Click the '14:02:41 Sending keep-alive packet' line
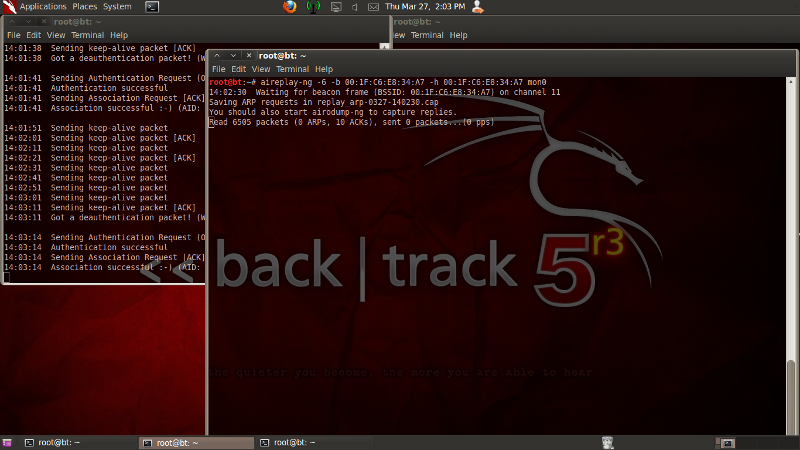 [x=86, y=178]
